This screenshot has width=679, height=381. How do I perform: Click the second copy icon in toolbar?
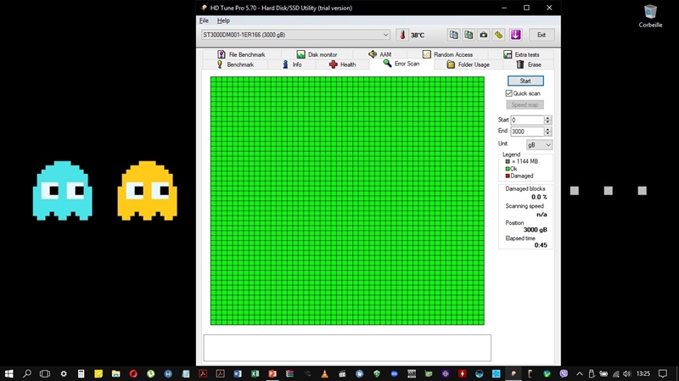468,35
